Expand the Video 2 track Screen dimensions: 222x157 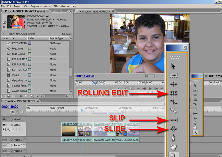pyautogui.click(x=12, y=119)
